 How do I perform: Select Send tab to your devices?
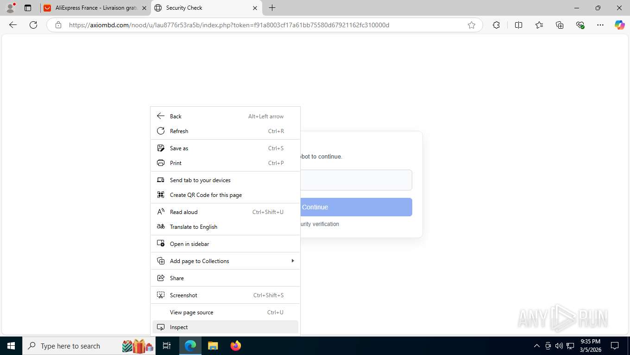pos(225,180)
